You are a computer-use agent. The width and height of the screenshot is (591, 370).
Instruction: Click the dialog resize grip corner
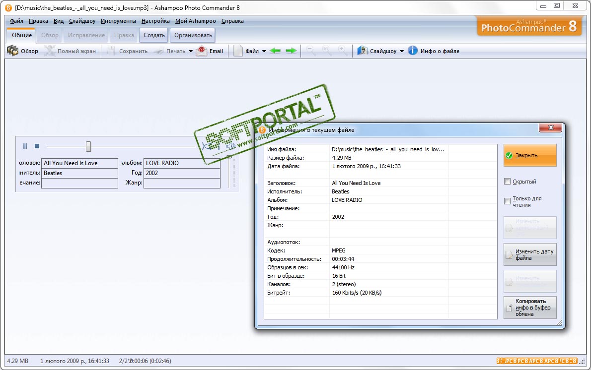[x=559, y=322]
